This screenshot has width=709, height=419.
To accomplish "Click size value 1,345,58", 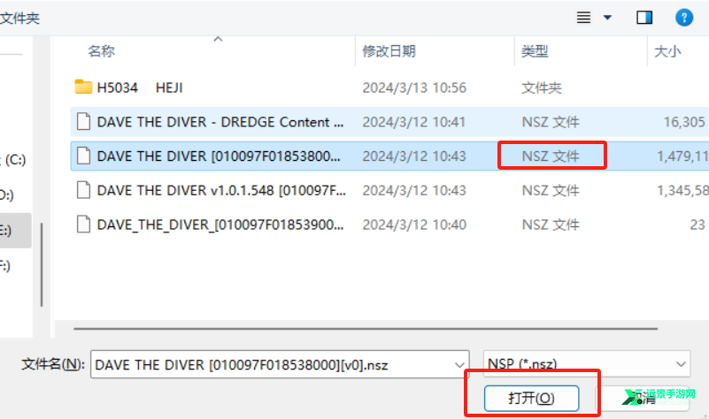I will coord(682,191).
